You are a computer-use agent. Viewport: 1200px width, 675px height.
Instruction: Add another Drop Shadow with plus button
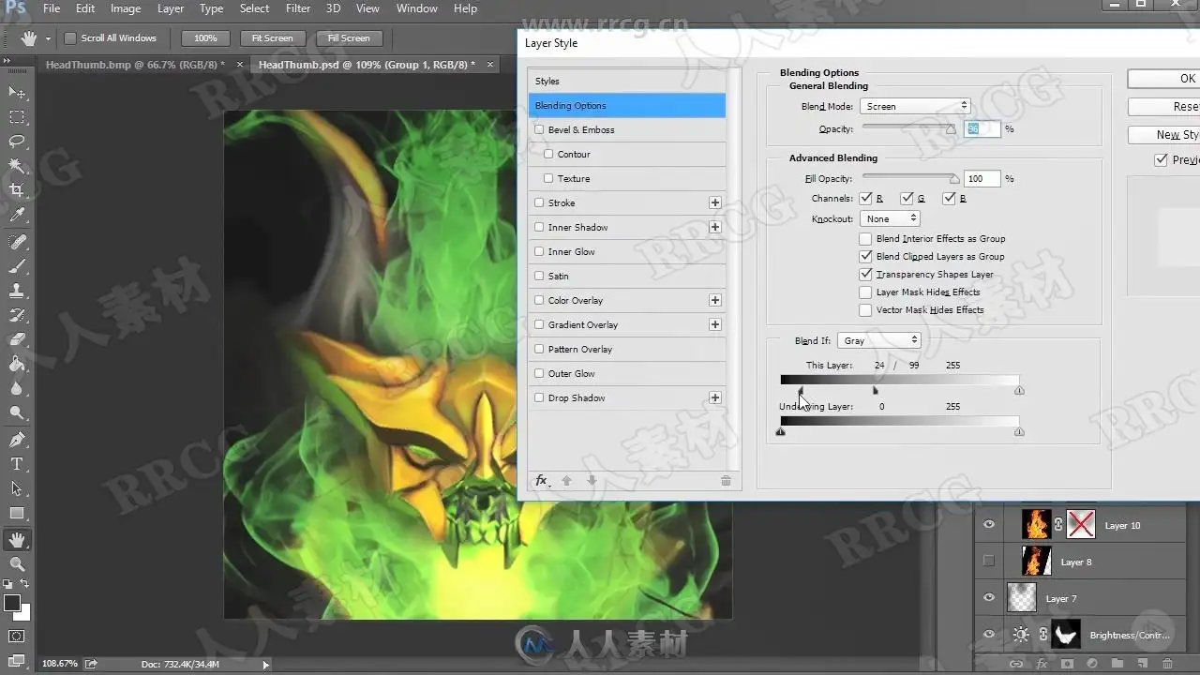click(x=715, y=397)
